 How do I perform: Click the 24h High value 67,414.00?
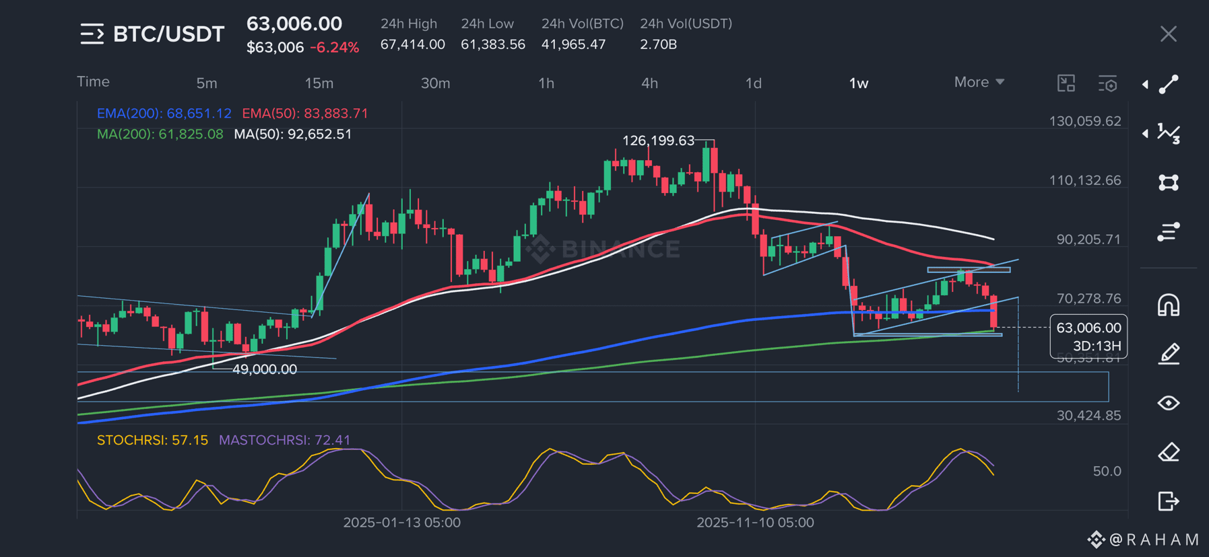click(x=412, y=44)
